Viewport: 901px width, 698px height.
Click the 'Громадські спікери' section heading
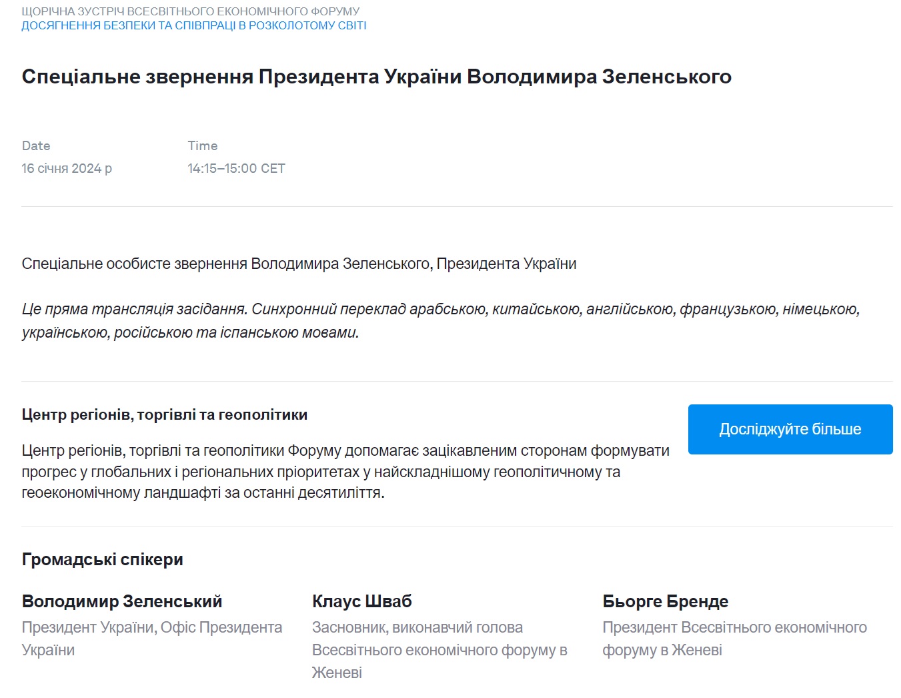(103, 559)
